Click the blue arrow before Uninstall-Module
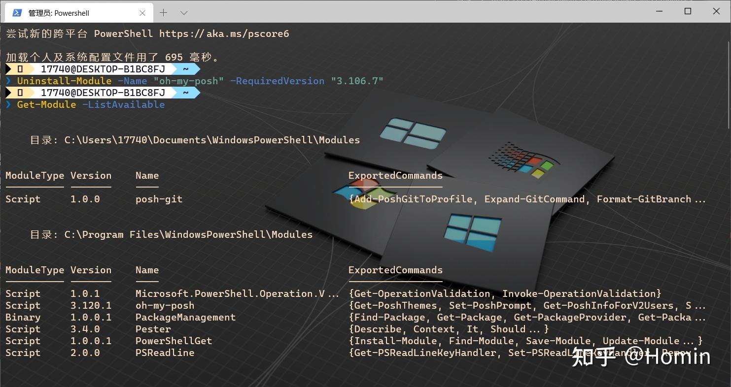The height and width of the screenshot is (387, 731). click(8, 80)
